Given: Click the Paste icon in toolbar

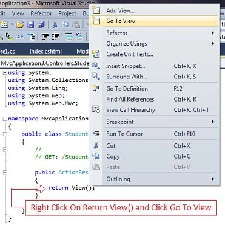Looking at the screenshot, I should [76, 25].
